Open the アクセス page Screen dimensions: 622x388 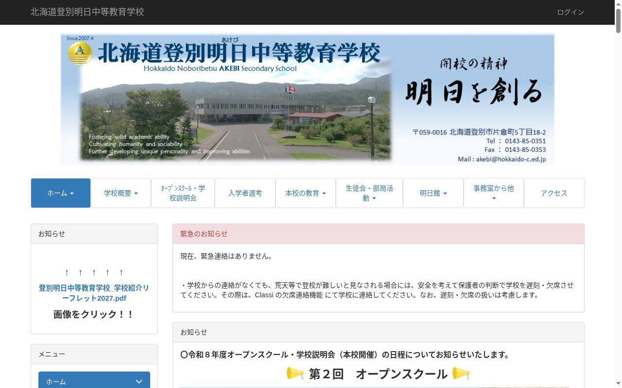(554, 193)
